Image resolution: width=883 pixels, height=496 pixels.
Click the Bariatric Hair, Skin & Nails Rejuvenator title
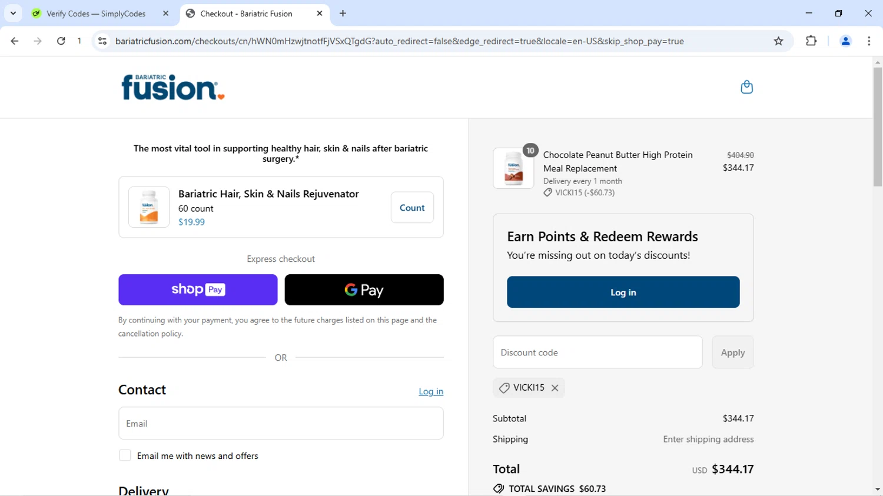click(268, 194)
